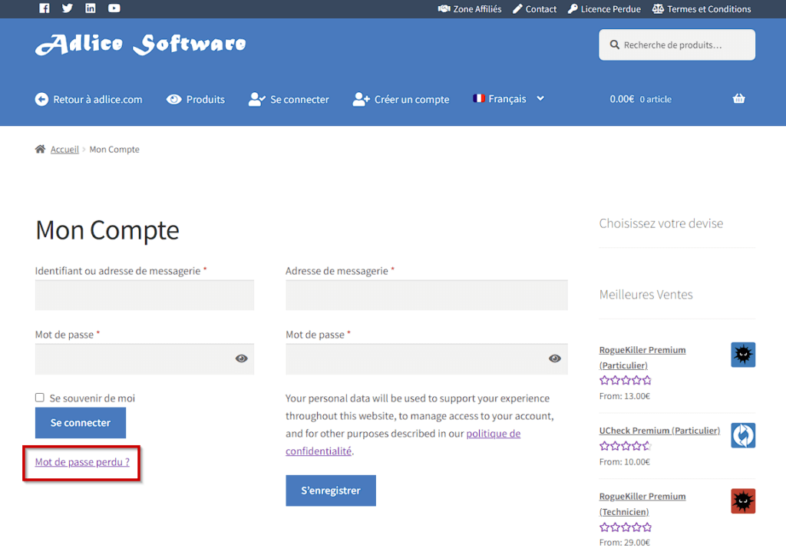
Task: Click the shopping basket cart icon
Action: click(x=738, y=99)
